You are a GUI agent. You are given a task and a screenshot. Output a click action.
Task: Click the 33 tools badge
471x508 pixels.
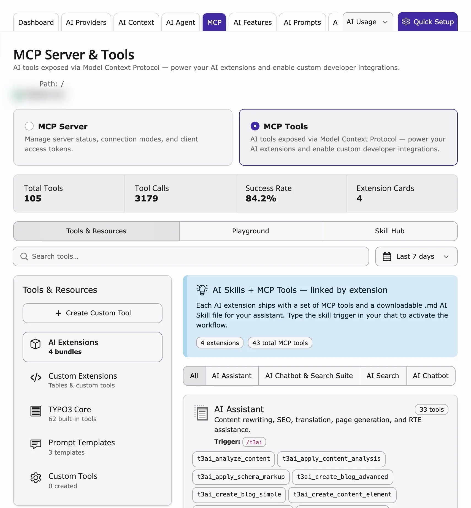(x=432, y=409)
